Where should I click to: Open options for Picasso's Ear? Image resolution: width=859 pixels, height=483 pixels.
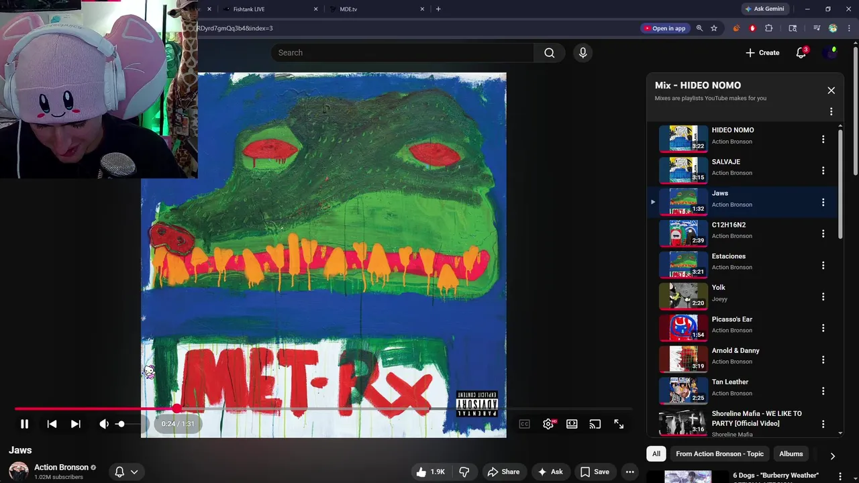(823, 328)
